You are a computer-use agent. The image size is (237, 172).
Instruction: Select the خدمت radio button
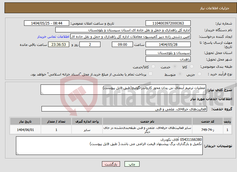[175, 67]
